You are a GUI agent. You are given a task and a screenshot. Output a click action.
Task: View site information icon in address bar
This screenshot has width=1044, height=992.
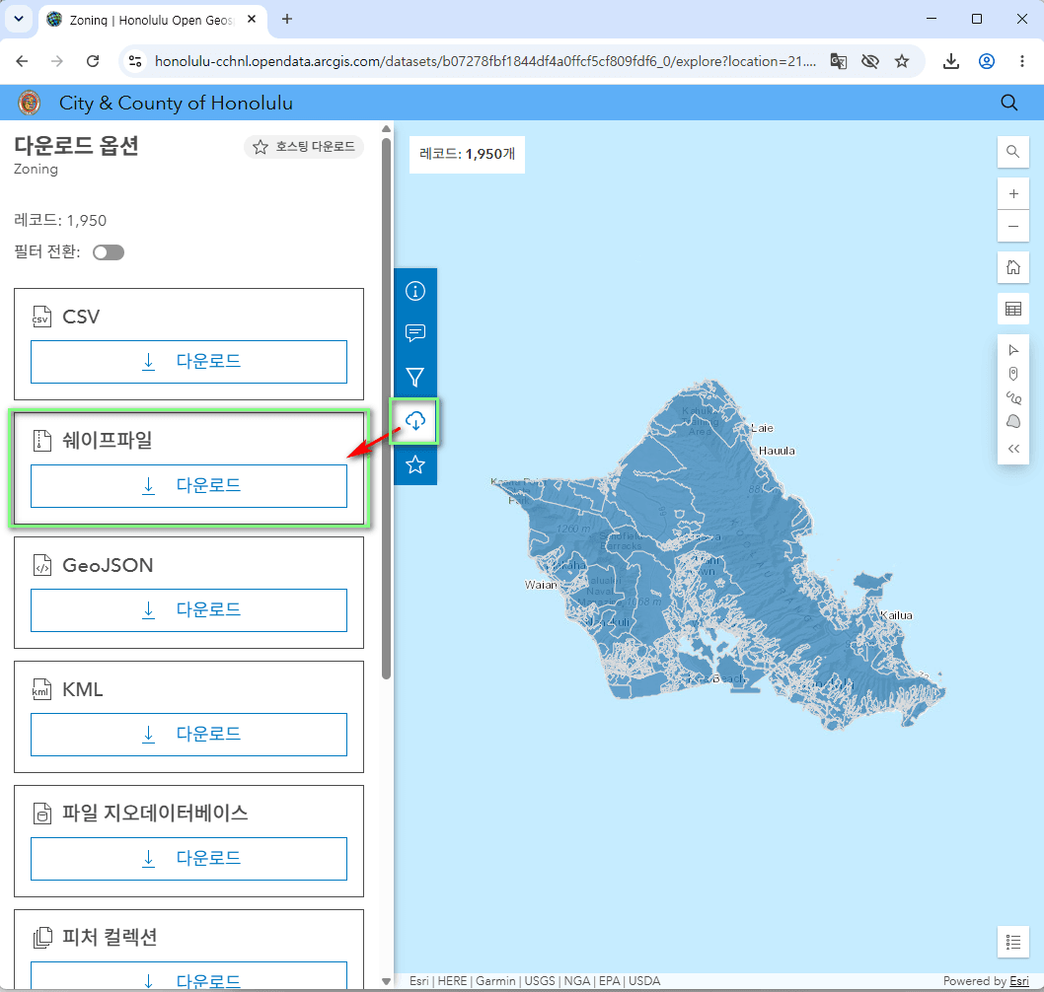135,61
